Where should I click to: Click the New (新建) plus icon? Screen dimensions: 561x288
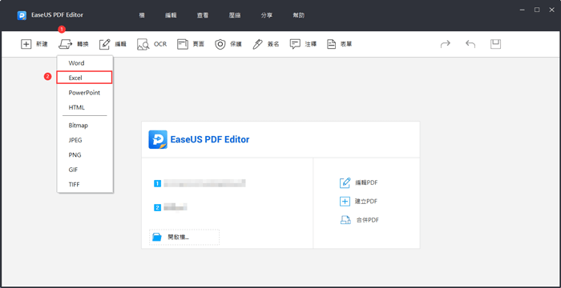[x=26, y=44]
